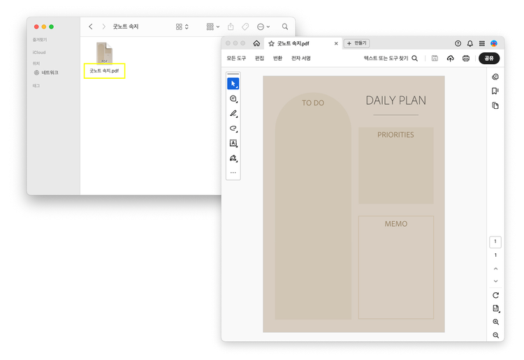524x360 pixels.
Task: Select the add text box tool
Action: (x=233, y=143)
